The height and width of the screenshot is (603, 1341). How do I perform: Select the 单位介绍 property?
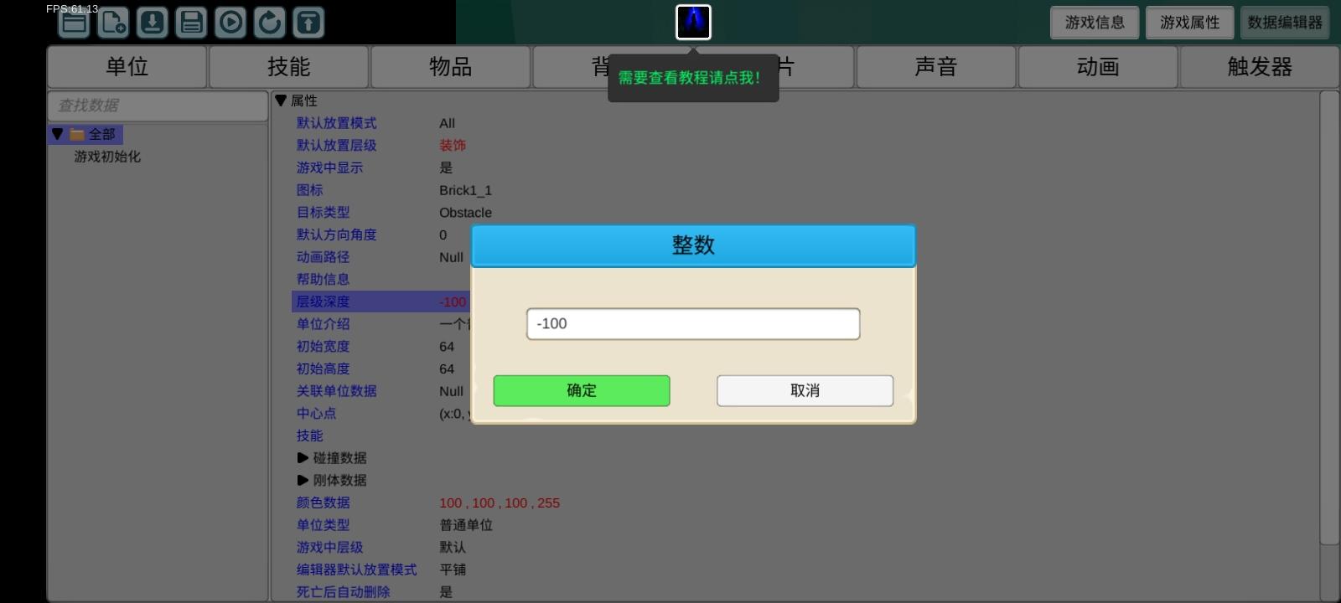pyautogui.click(x=323, y=324)
